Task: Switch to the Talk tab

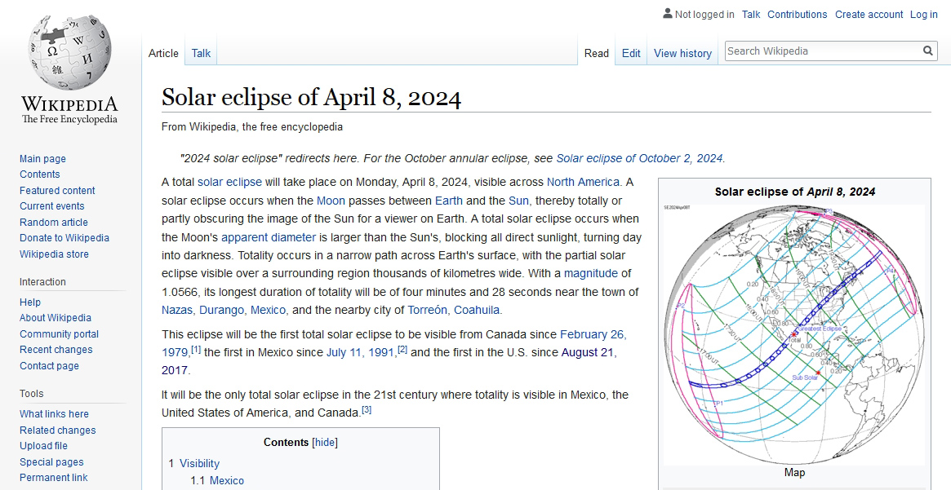Action: click(201, 53)
